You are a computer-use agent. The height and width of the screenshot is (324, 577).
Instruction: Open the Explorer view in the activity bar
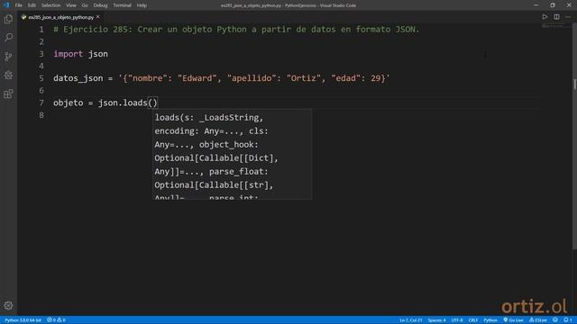pos(8,19)
